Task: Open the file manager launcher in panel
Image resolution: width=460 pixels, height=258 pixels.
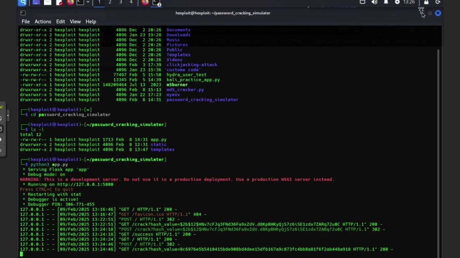Action: (x=48, y=3)
